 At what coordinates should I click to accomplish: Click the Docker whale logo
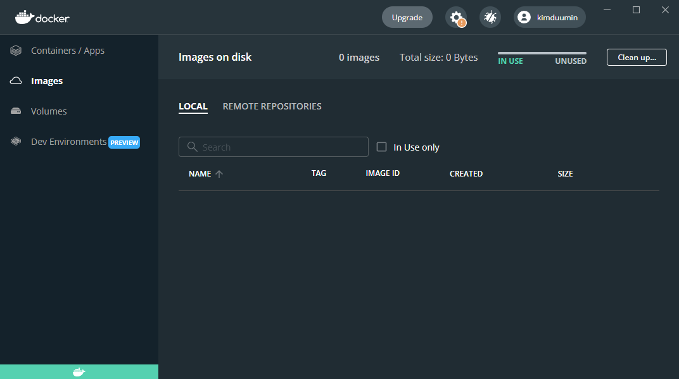point(42,17)
